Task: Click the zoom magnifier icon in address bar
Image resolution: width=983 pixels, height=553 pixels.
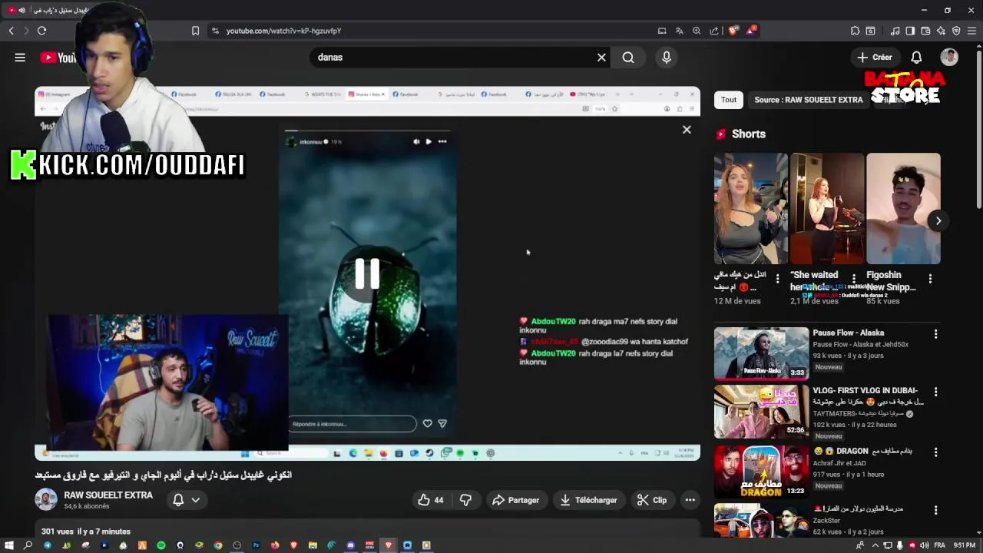Action: click(697, 31)
